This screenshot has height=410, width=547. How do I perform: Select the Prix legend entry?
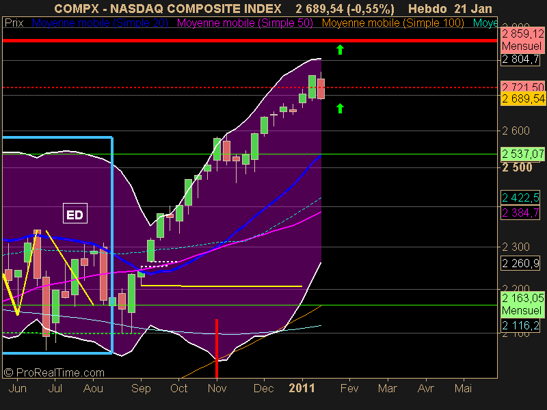point(14,23)
